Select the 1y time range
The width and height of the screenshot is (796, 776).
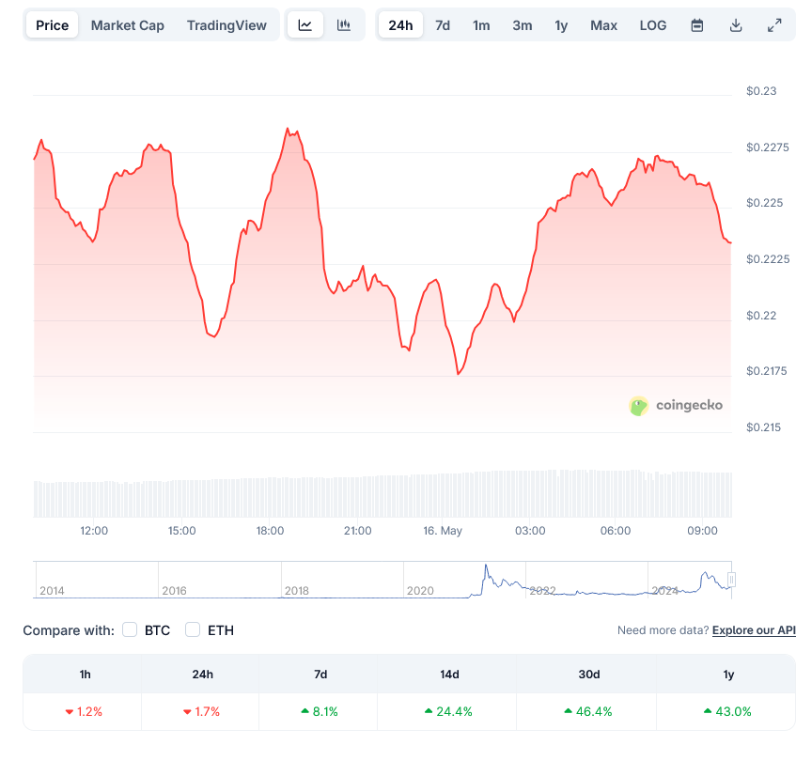point(561,24)
